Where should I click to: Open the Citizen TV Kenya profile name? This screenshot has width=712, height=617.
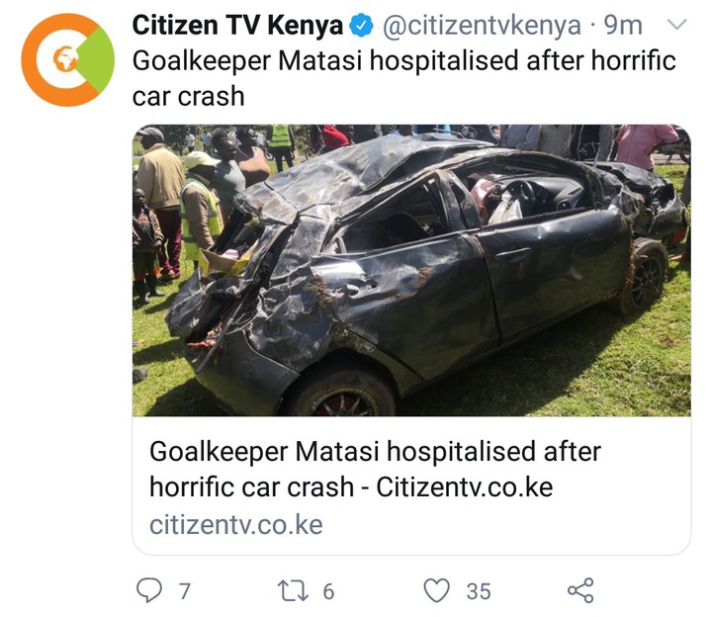[237, 26]
